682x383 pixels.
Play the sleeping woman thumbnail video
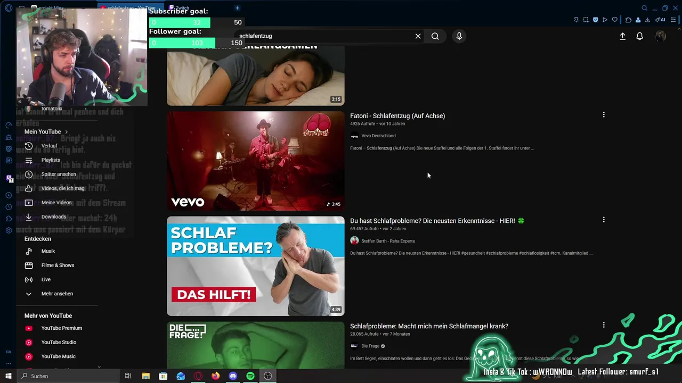tap(256, 76)
